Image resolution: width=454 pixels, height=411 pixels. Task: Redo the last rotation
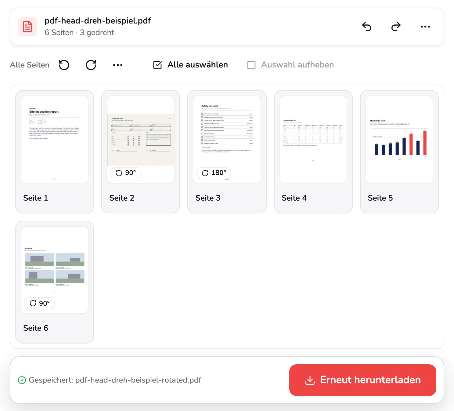click(x=396, y=27)
